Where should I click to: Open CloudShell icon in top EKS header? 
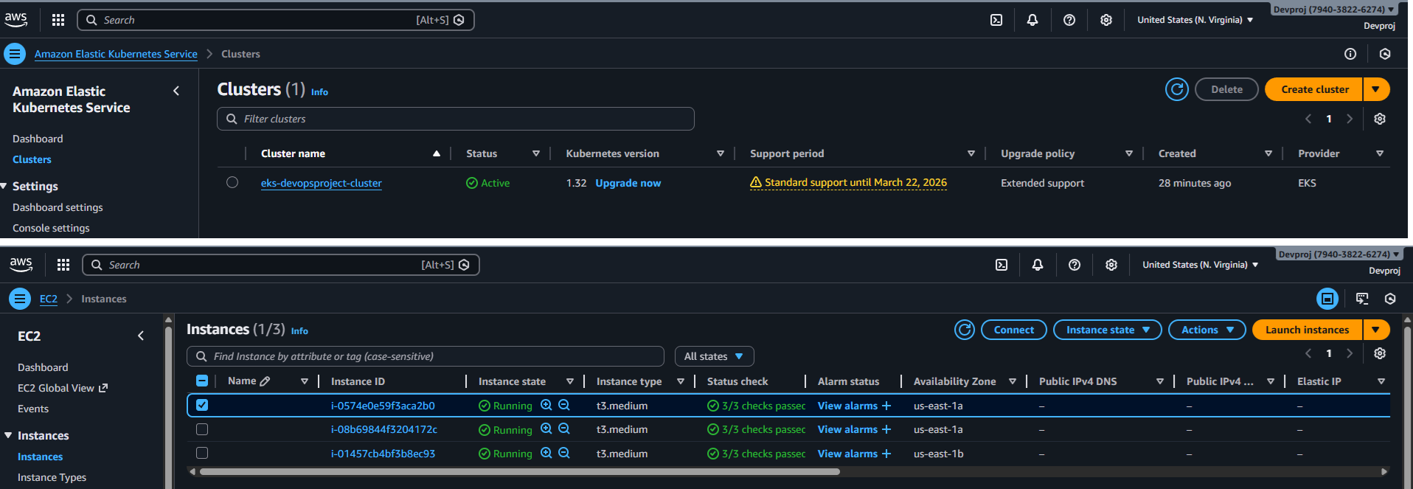click(x=996, y=20)
